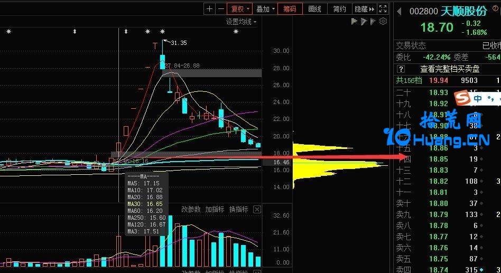Click the stock code 002800

coord(423,12)
